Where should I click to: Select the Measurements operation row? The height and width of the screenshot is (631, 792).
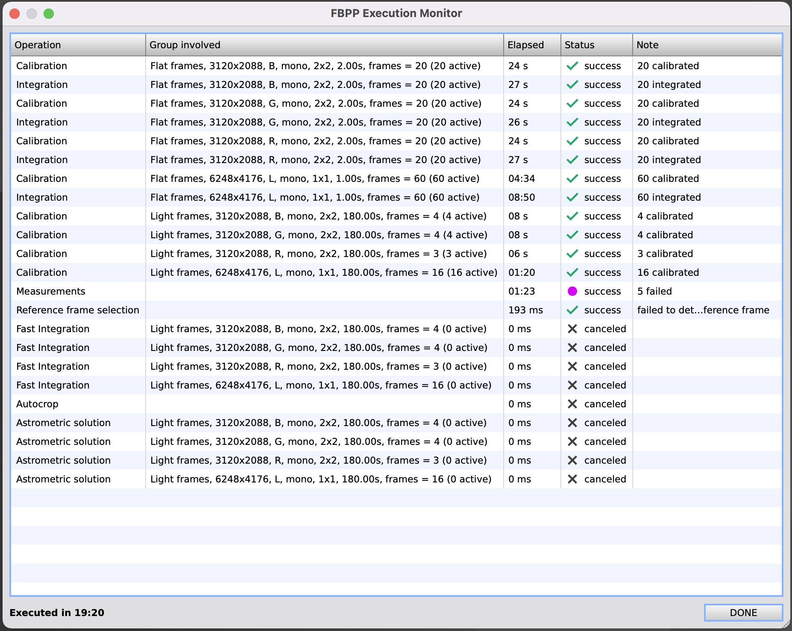pyautogui.click(x=51, y=291)
